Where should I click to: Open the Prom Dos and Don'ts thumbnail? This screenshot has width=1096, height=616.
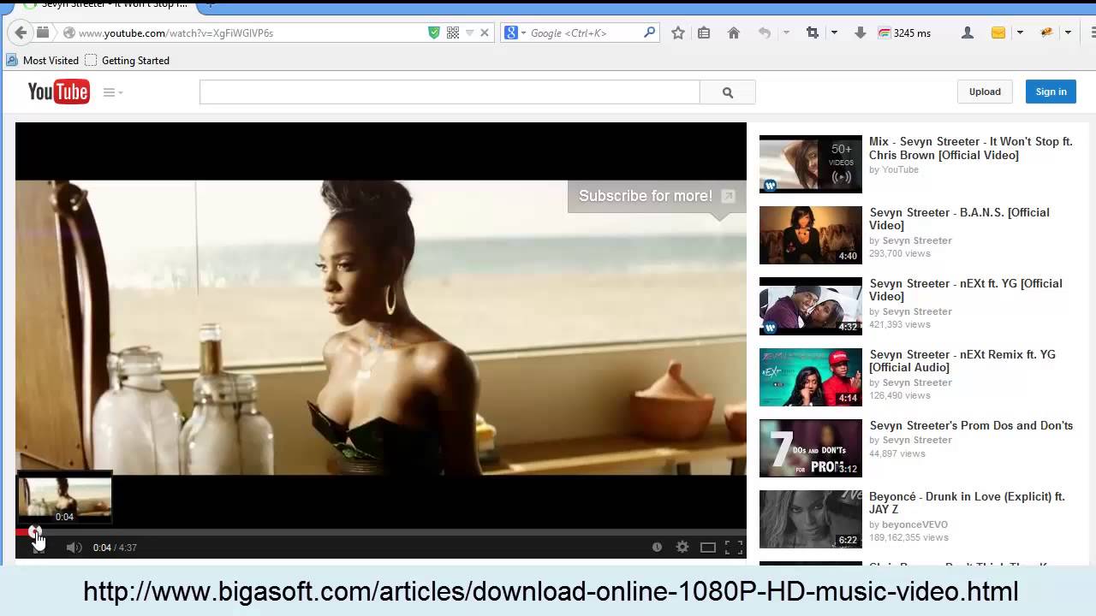point(811,448)
